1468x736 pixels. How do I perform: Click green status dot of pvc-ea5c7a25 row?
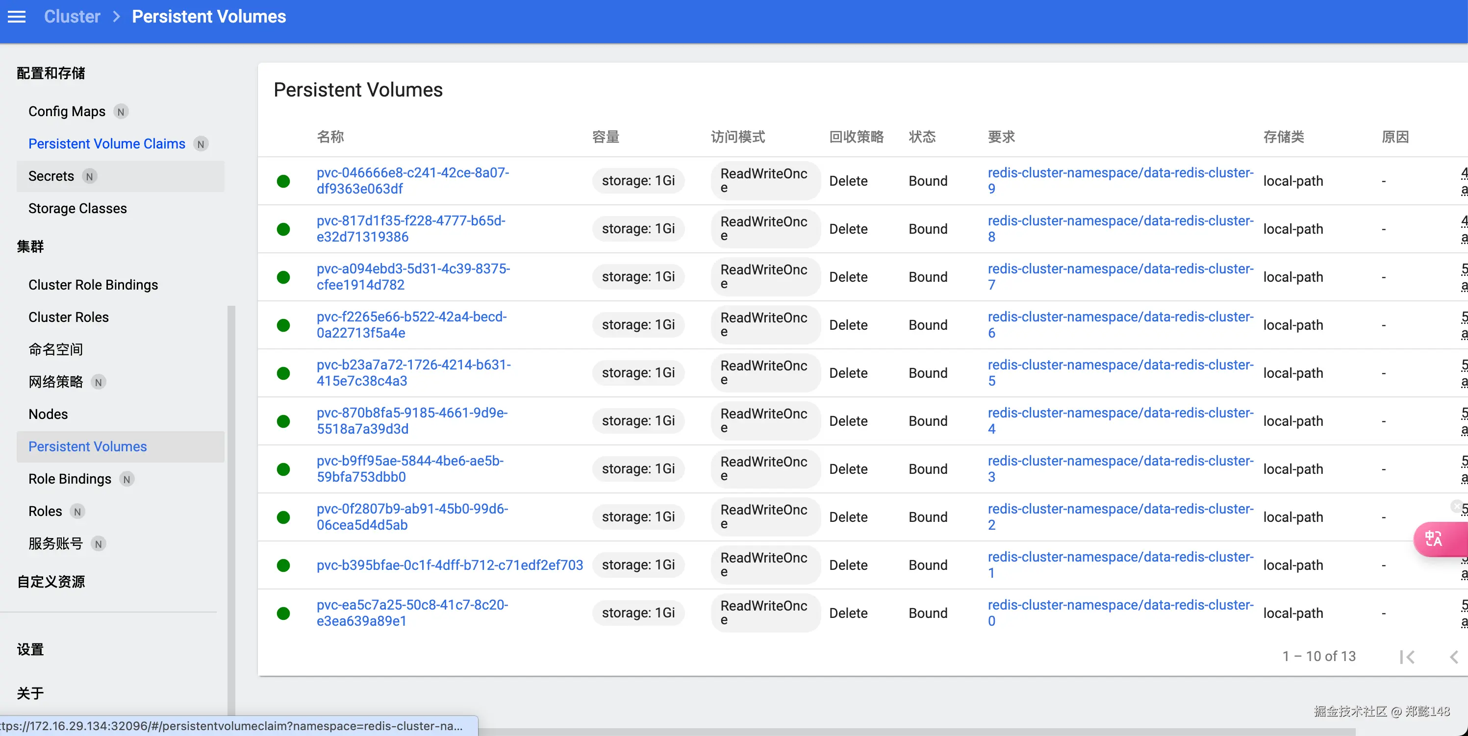tap(283, 613)
